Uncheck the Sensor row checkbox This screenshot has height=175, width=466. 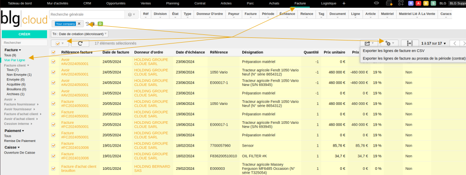[53, 146]
